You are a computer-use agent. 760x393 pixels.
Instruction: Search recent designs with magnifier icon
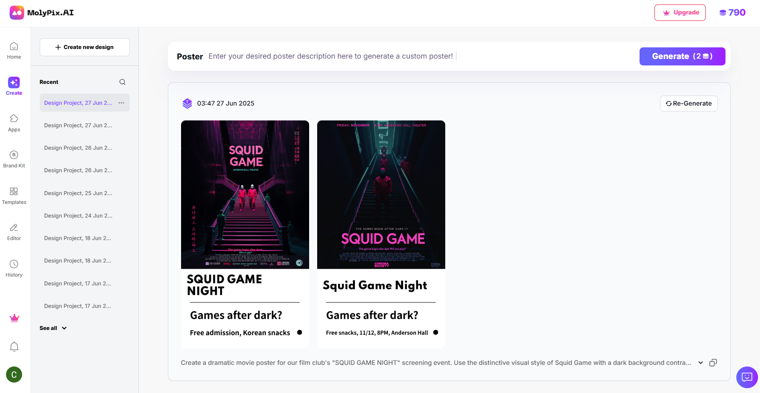[122, 82]
